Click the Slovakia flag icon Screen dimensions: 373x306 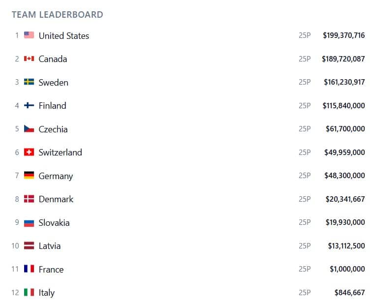[29, 222]
